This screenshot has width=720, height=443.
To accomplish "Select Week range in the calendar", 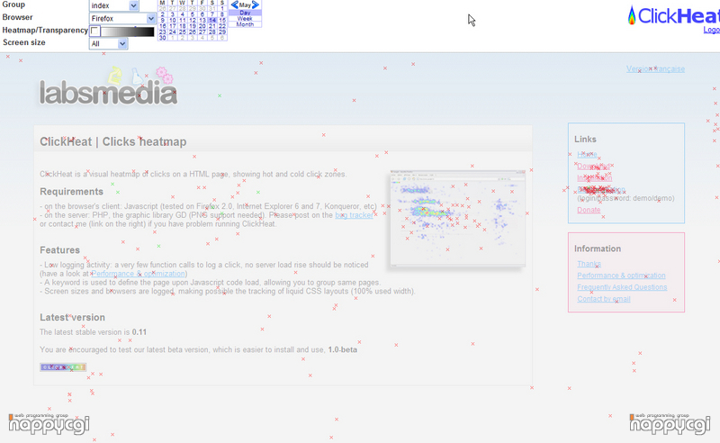I will pyautogui.click(x=245, y=18).
